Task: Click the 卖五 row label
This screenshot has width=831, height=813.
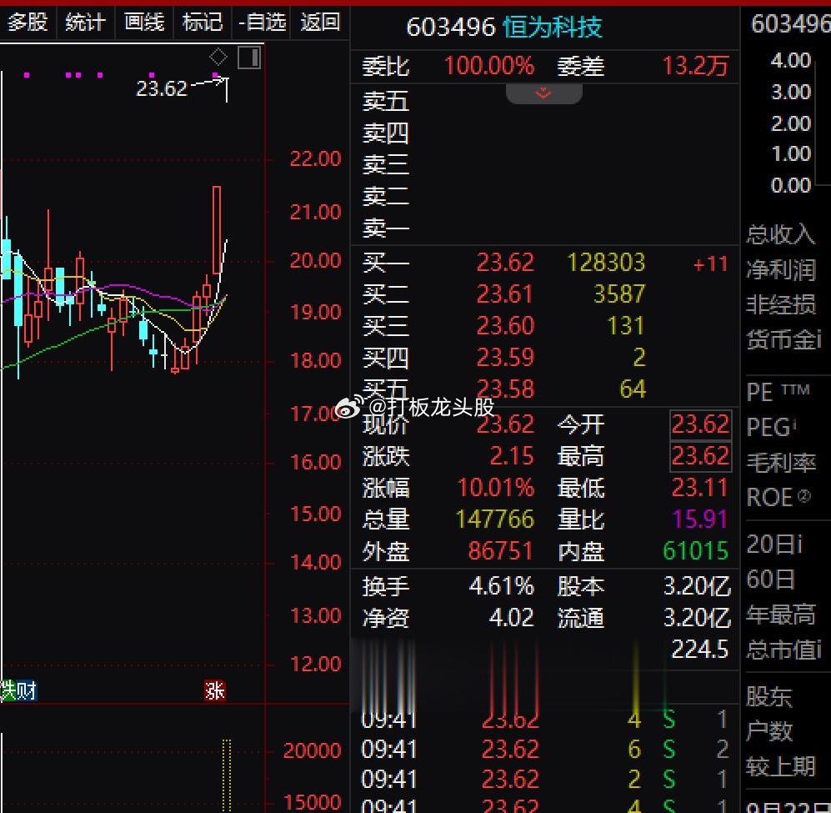Action: [x=385, y=101]
